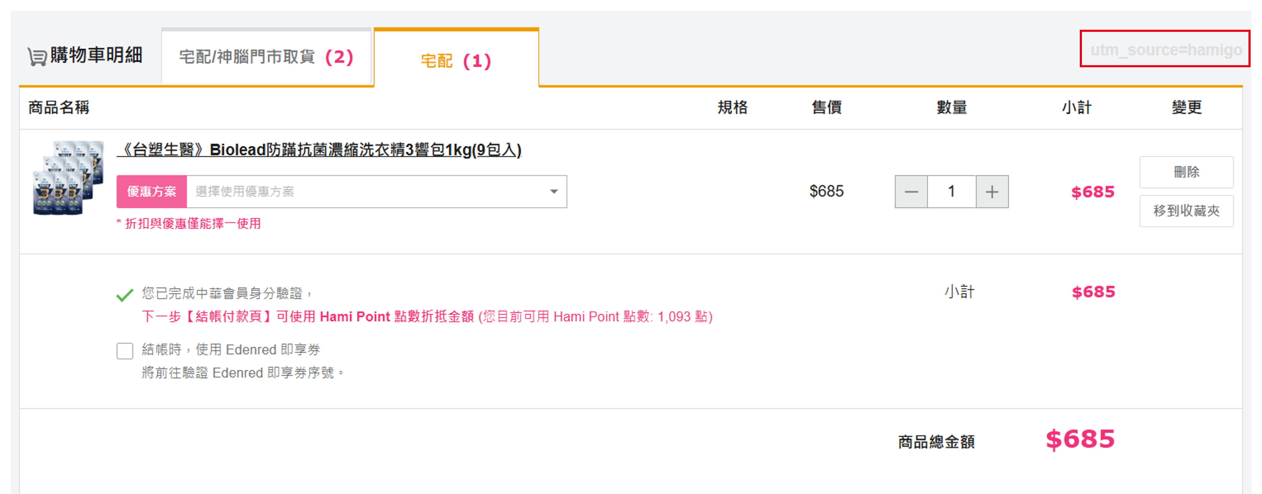The image size is (1262, 494).
Task: Click the shopping cart icon beside 購物車明細
Action: pyautogui.click(x=37, y=56)
